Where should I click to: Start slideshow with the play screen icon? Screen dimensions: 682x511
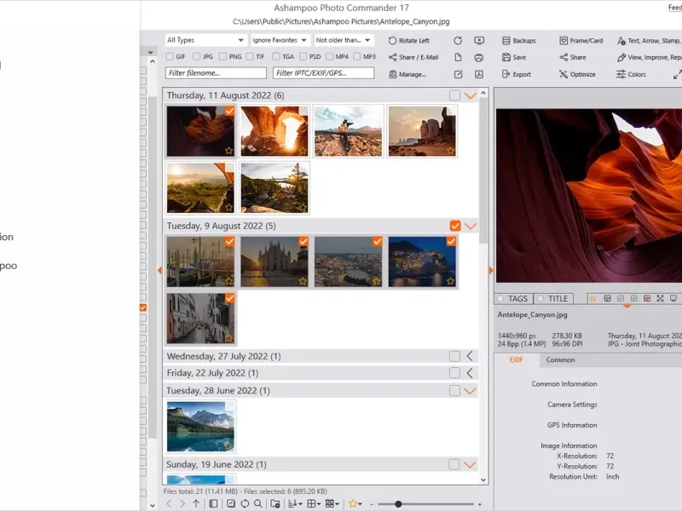tap(479, 40)
